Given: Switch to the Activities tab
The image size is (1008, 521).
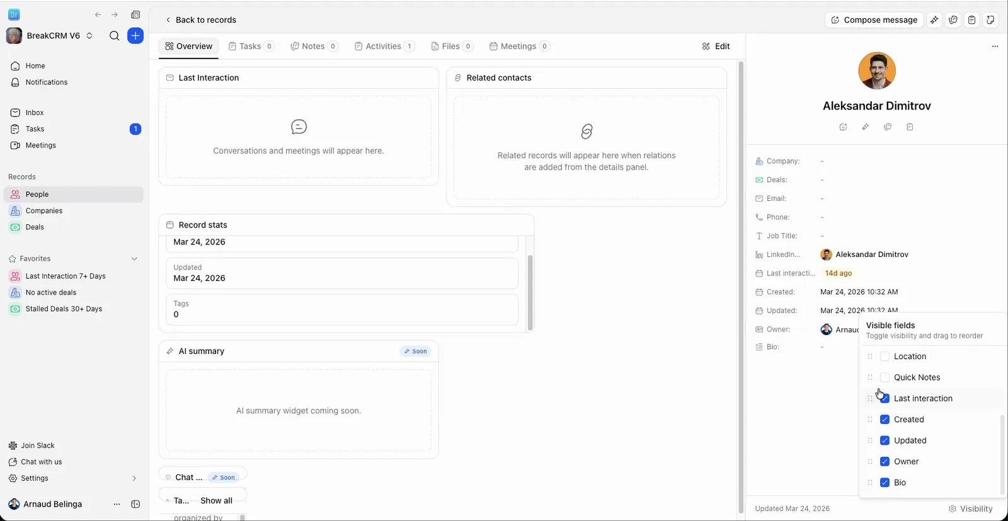Looking at the screenshot, I should (384, 46).
